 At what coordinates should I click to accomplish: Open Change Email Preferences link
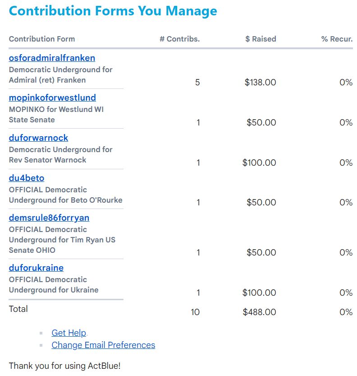pyautogui.click(x=103, y=345)
